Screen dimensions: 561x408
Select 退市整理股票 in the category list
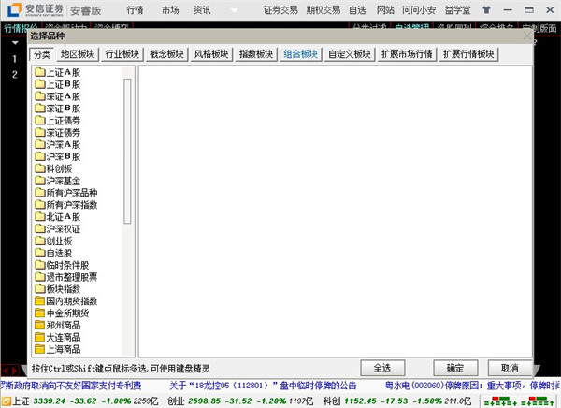[x=71, y=278]
